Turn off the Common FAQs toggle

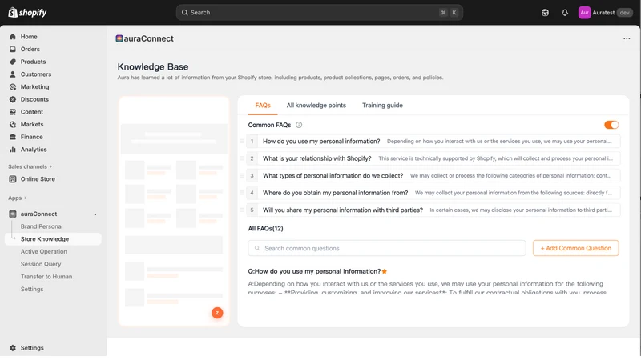[611, 125]
